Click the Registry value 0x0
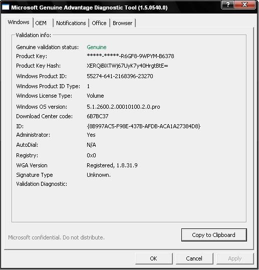Viewport: 259px width, 270px height. coord(91,155)
